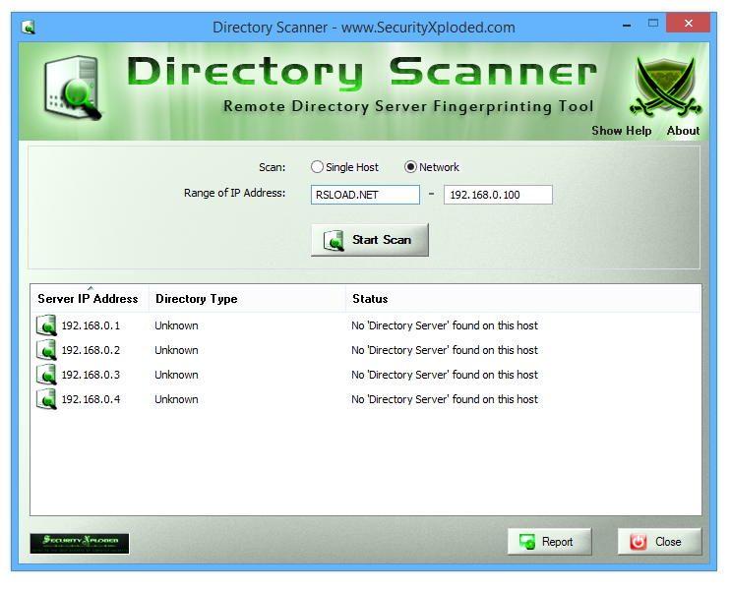
Task: Click Unknown type for 192.168.0.1
Action: point(176,325)
